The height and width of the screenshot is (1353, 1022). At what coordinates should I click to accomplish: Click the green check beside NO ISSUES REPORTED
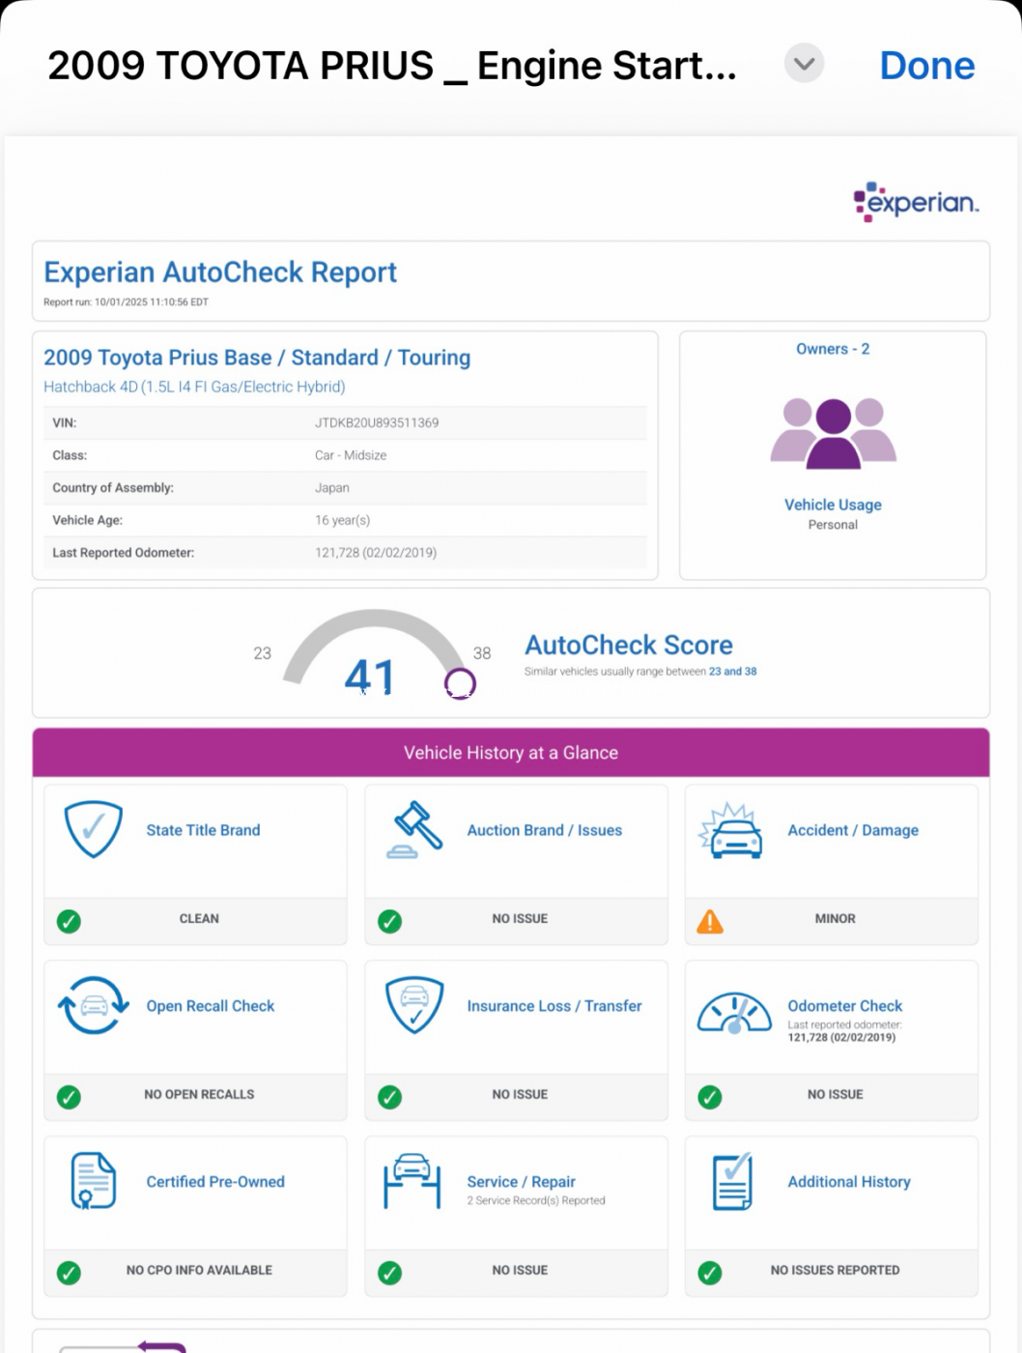point(710,1273)
